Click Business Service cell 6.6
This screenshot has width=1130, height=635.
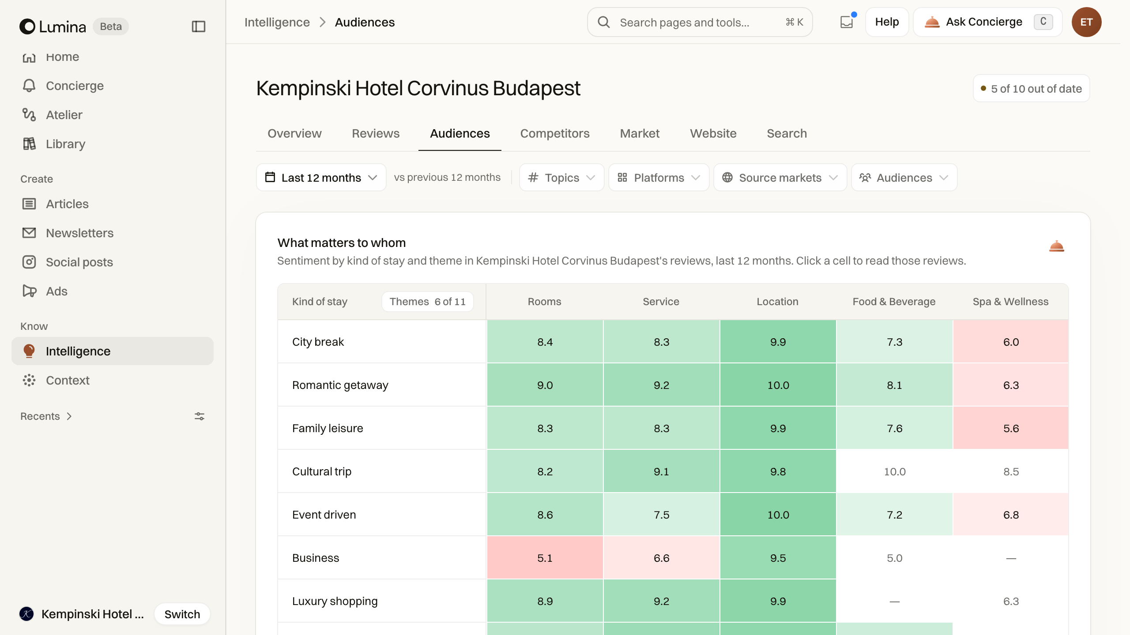(x=661, y=558)
